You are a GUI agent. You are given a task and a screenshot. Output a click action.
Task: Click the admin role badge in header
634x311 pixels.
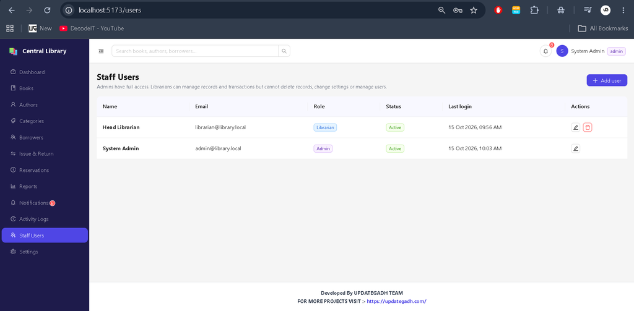click(617, 51)
